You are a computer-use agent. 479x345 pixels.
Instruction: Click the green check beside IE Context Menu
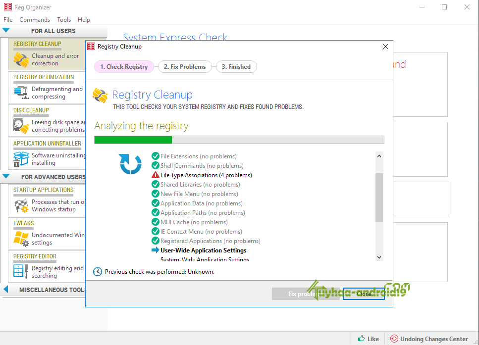(156, 232)
